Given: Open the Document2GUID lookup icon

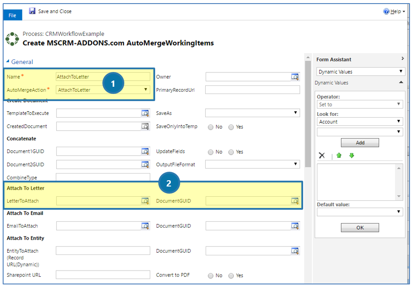Looking at the screenshot, I should (x=145, y=165).
